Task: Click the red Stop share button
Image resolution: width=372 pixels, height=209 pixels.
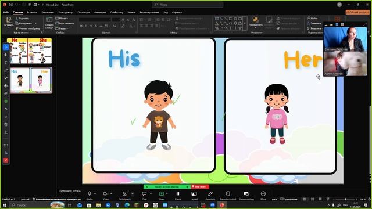Action: click(200, 187)
